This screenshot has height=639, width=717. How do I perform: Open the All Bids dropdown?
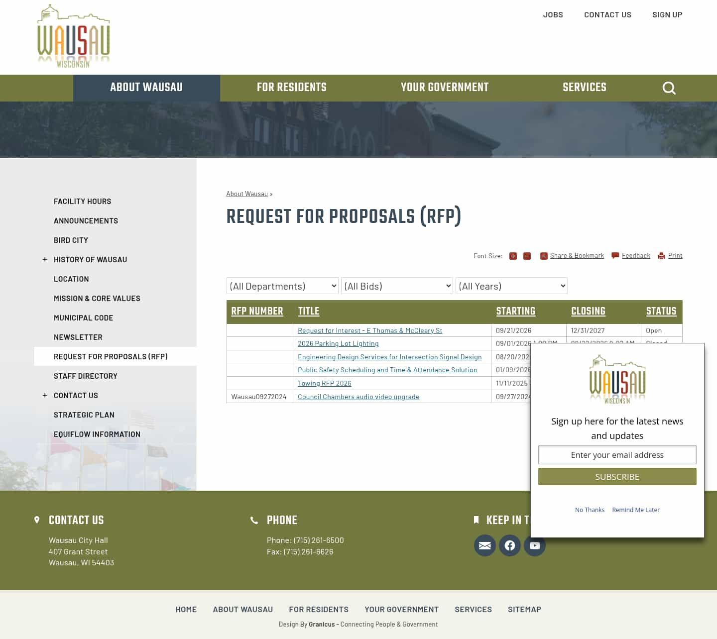[x=397, y=286]
